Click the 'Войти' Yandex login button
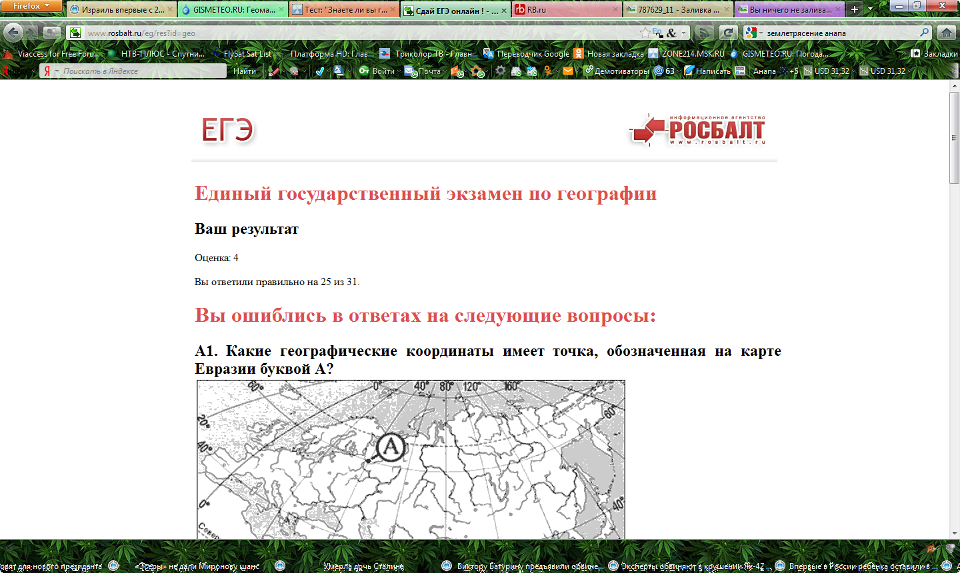The image size is (960, 573). [377, 71]
